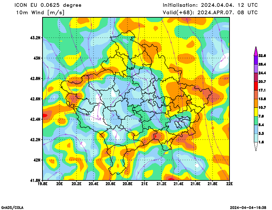The height and width of the screenshot is (210, 272).
Task: Click the 42.2N latitude label
Action: click(35, 140)
